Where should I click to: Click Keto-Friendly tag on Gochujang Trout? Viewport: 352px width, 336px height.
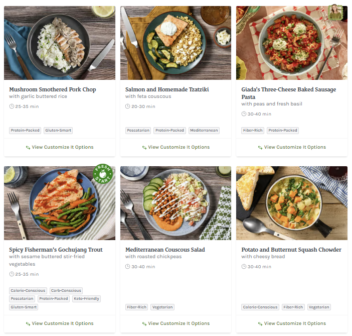(x=86, y=299)
